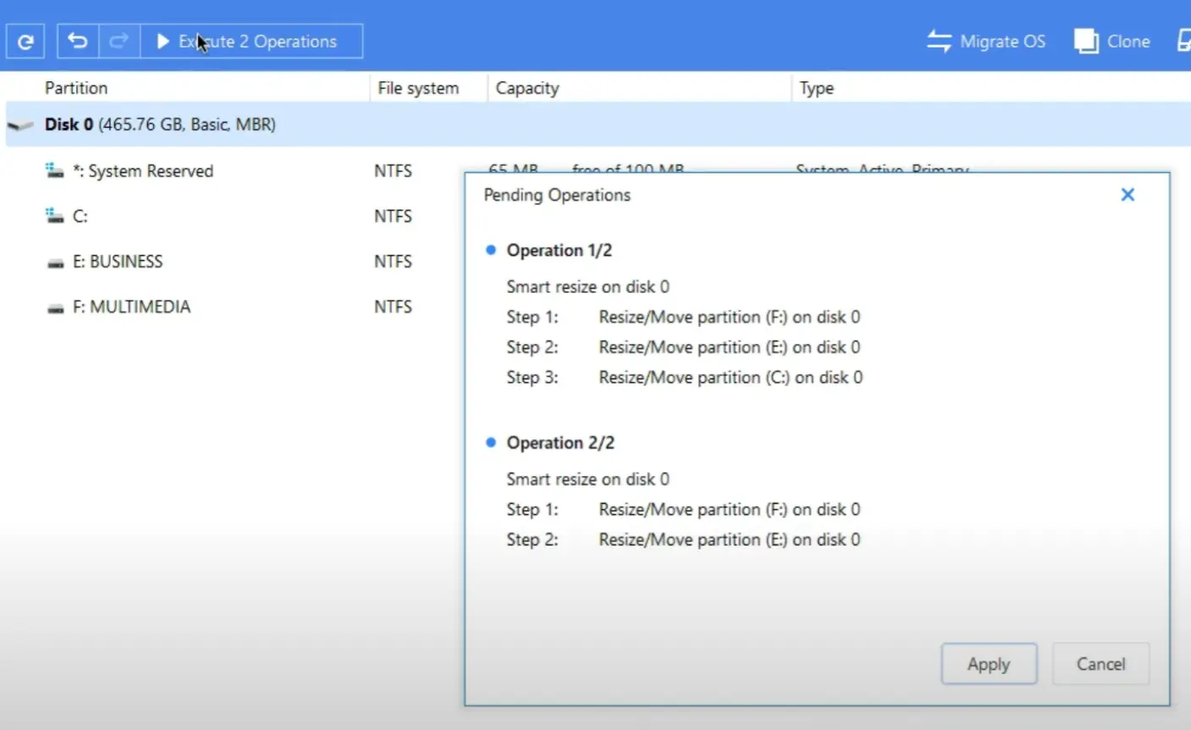Viewport: 1191px width, 730px height.
Task: Select the undo arrow icon
Action: coord(77,41)
